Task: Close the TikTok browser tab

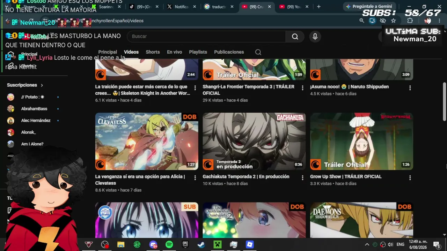Action: click(x=157, y=7)
